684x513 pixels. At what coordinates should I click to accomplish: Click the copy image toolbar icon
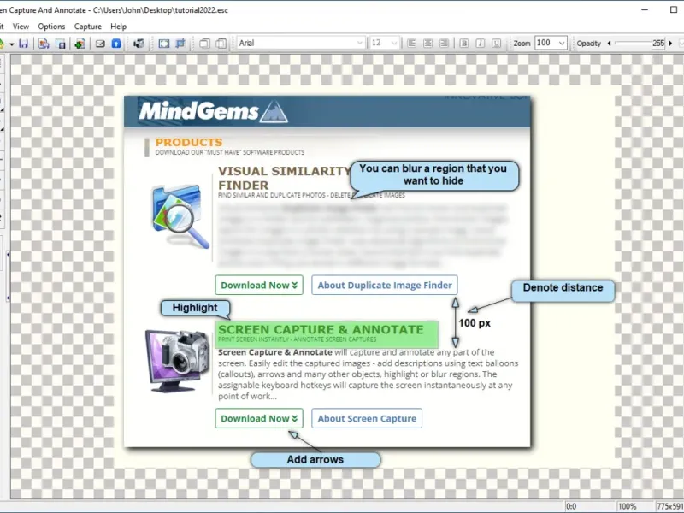click(44, 44)
